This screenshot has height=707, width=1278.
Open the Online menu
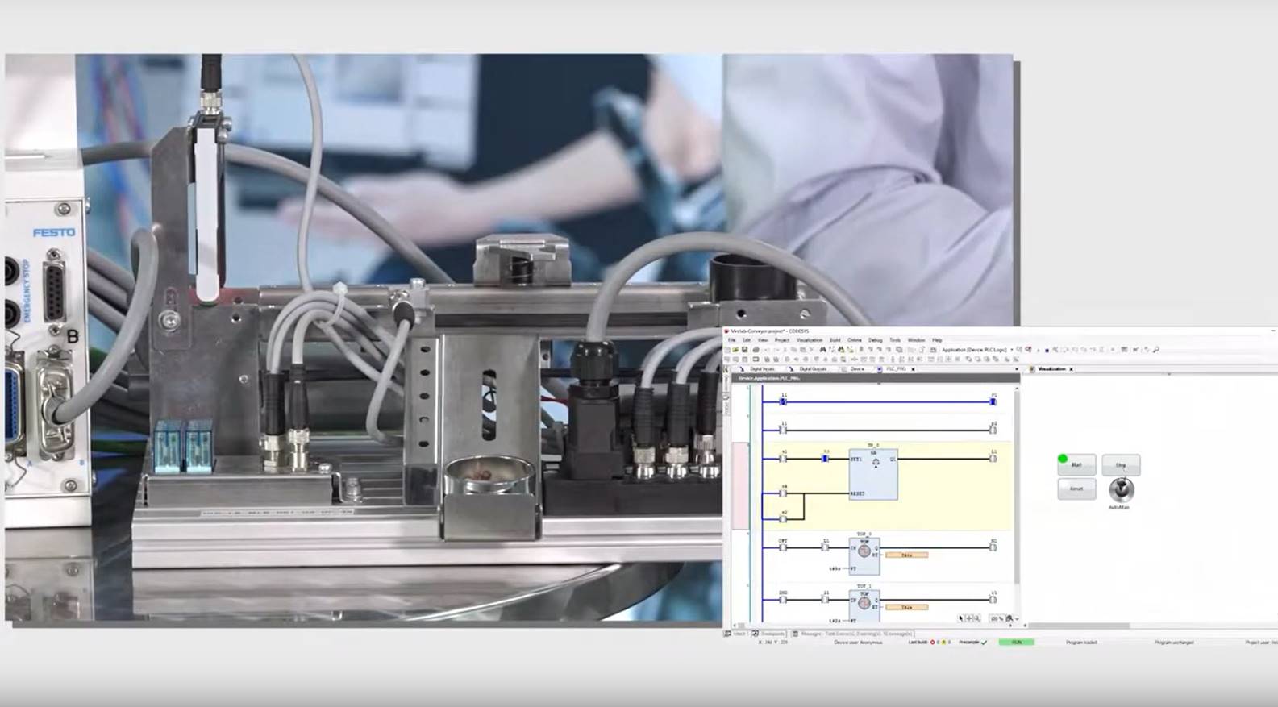pyautogui.click(x=854, y=340)
